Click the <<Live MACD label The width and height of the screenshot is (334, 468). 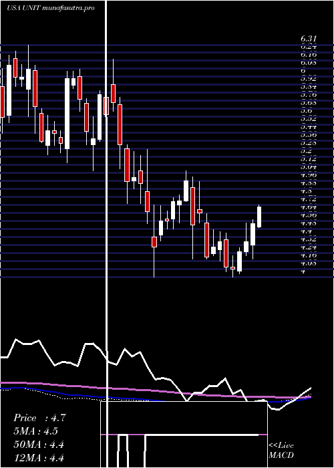[x=281, y=451]
